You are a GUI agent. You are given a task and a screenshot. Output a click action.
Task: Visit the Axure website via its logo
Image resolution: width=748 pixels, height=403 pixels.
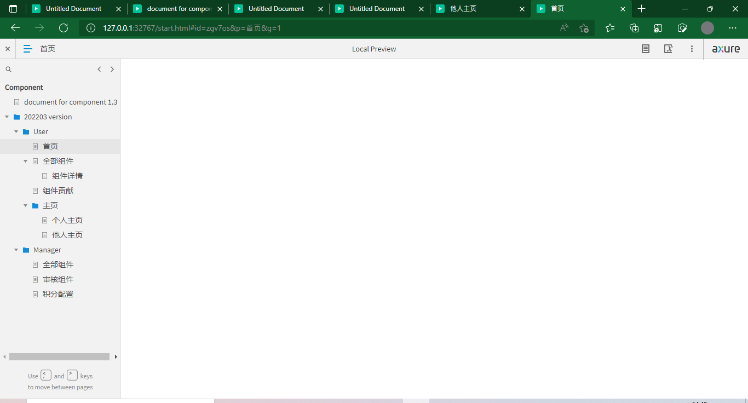tap(726, 49)
